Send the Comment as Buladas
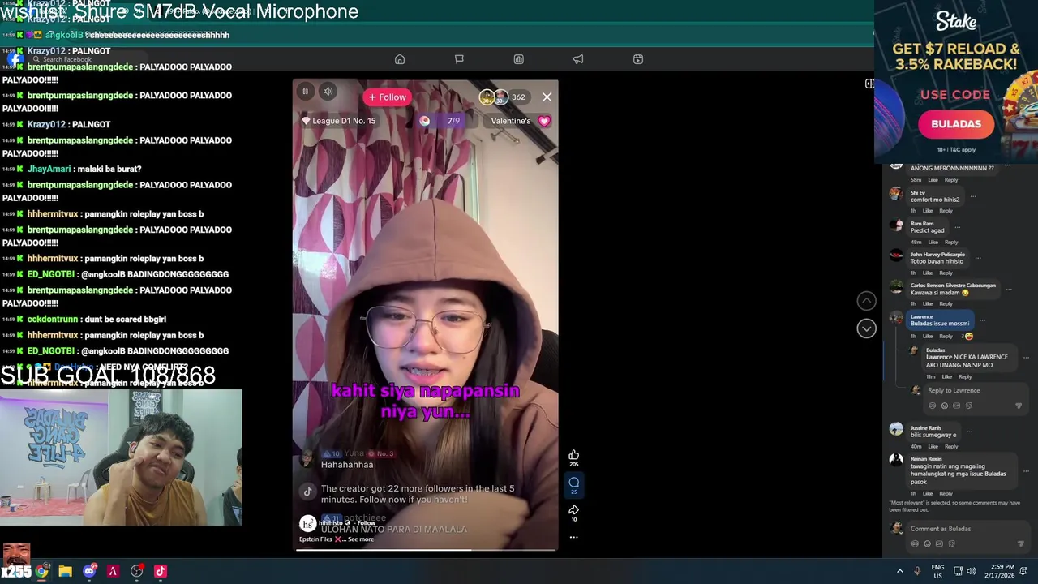Screen dimensions: 1038x584 [x=1020, y=543]
